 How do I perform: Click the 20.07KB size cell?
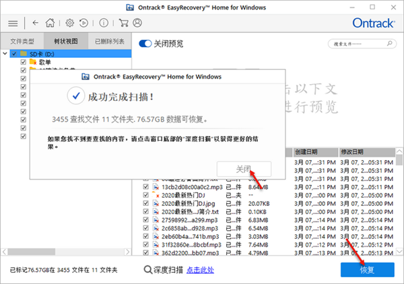(x=259, y=203)
